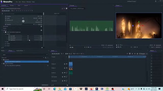Viewport: 163px width, 91px height.
Task: Play the clip in Trimmer
Action: pos(89,47)
